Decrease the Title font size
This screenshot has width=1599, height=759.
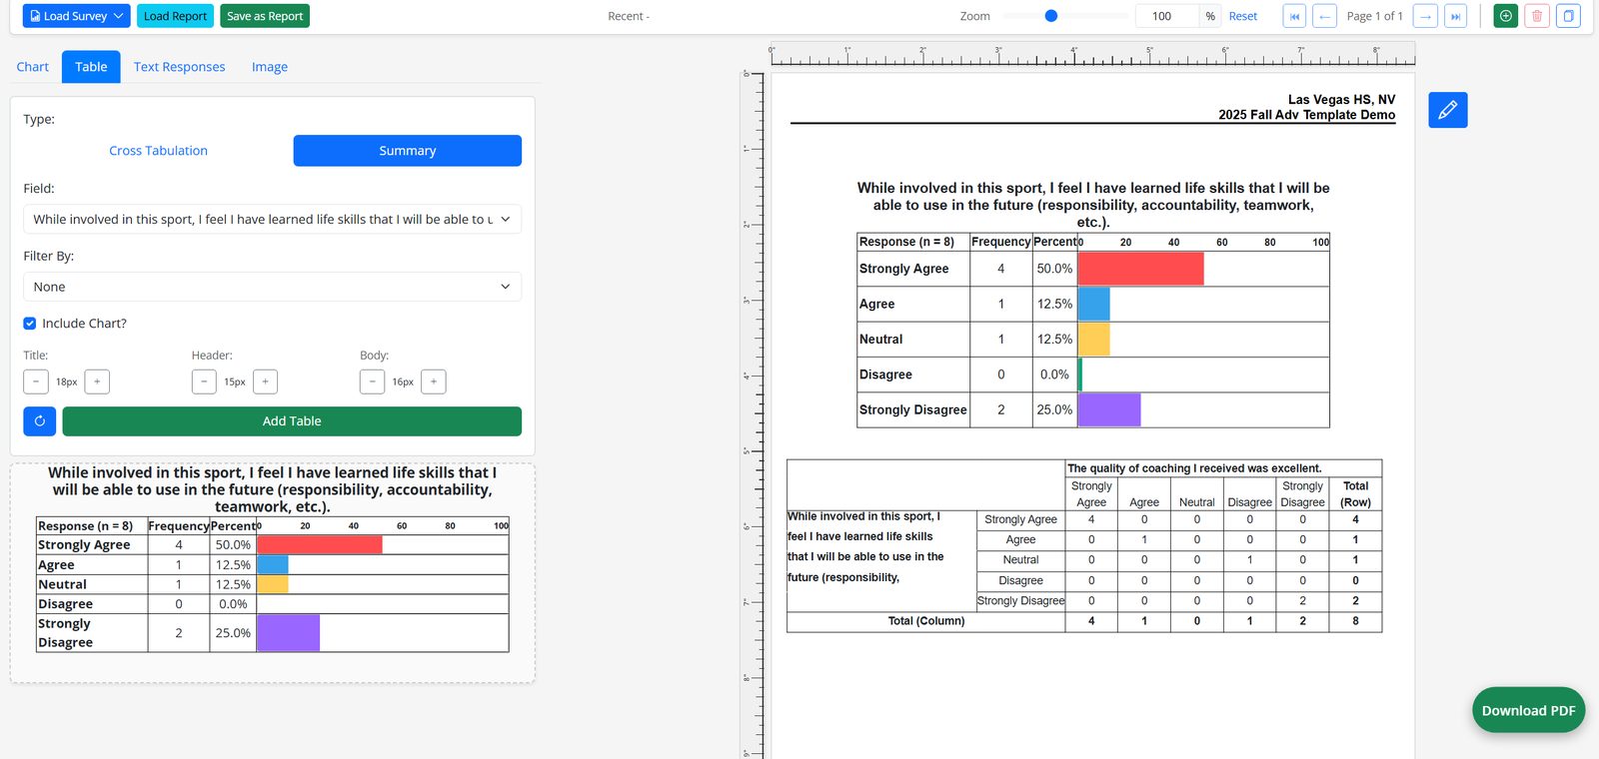tap(36, 381)
